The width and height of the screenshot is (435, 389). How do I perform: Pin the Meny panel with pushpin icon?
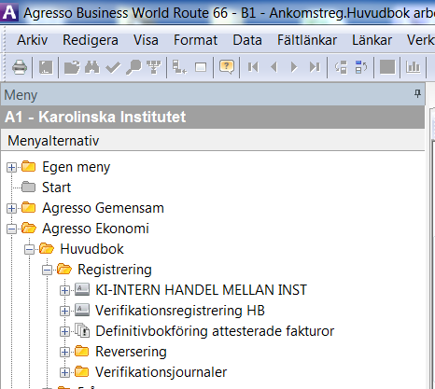417,93
